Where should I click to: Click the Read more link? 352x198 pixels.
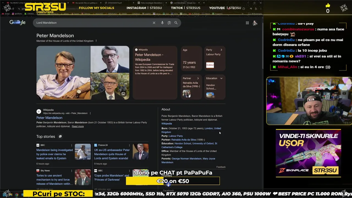[78, 127]
